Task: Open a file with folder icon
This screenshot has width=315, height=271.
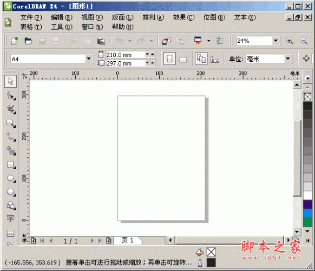Action: (28, 41)
